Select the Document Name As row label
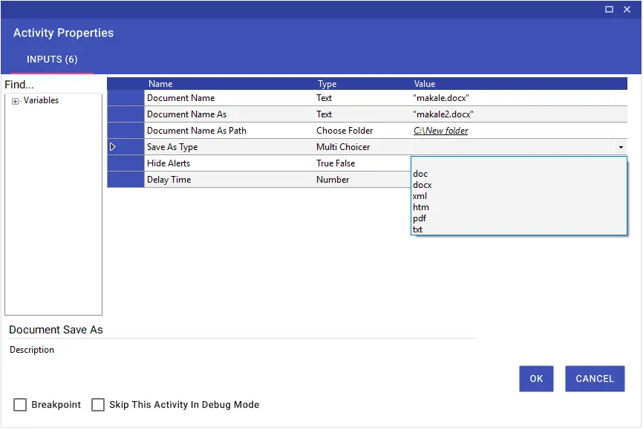Viewport: 643px width, 430px height. 186,114
